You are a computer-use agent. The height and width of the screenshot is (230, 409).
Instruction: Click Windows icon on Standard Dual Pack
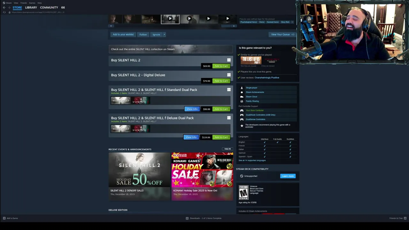pos(229,89)
